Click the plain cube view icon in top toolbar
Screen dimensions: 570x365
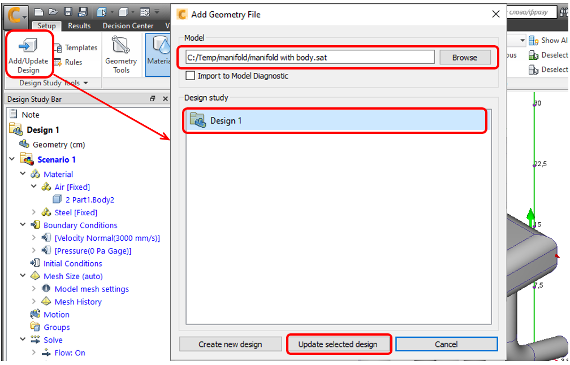pyautogui.click(x=124, y=12)
